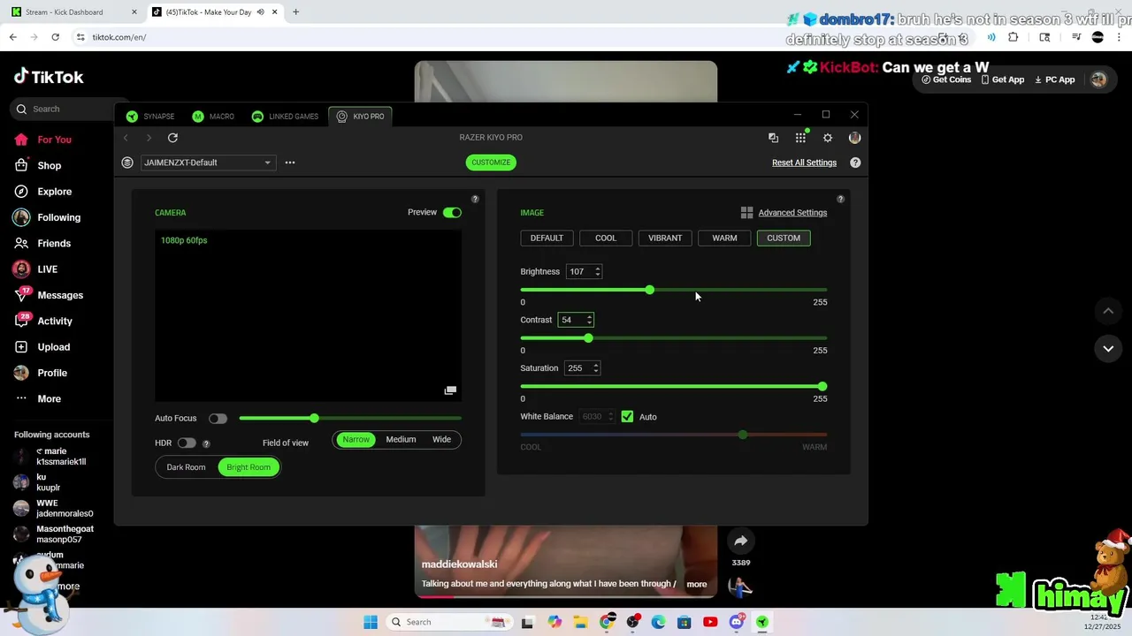Uncheck the White Balance Auto checkbox
1132x636 pixels.
(627, 417)
